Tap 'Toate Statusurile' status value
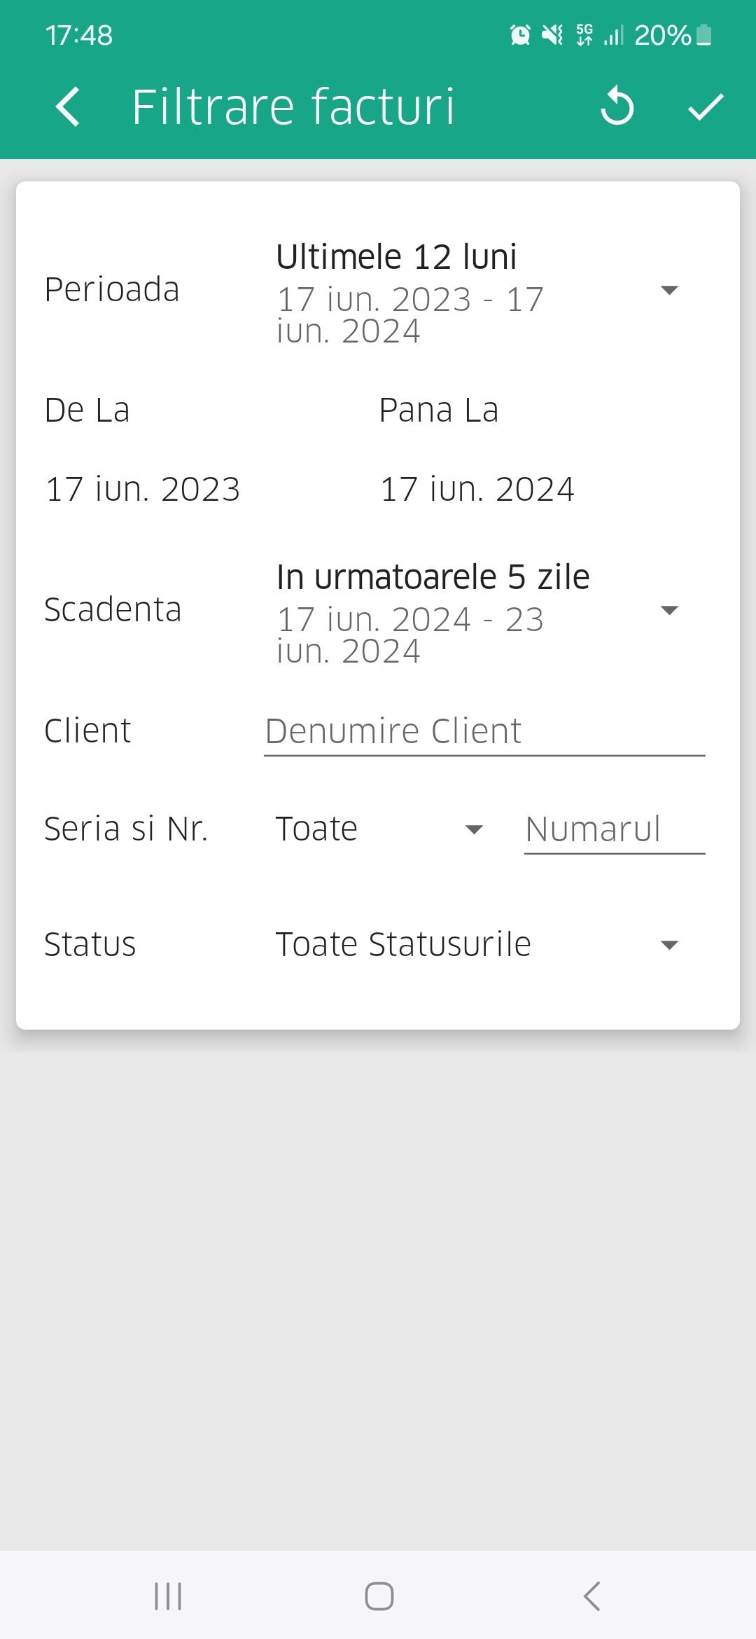756x1639 pixels. point(403,944)
